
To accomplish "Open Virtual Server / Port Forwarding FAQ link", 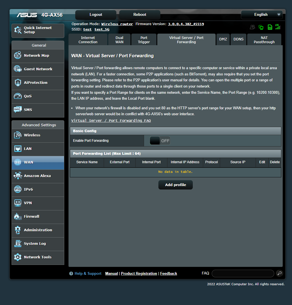I will pyautogui.click(x=111, y=120).
